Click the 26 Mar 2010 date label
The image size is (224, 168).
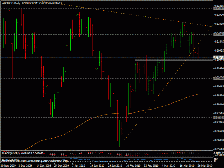205,165
